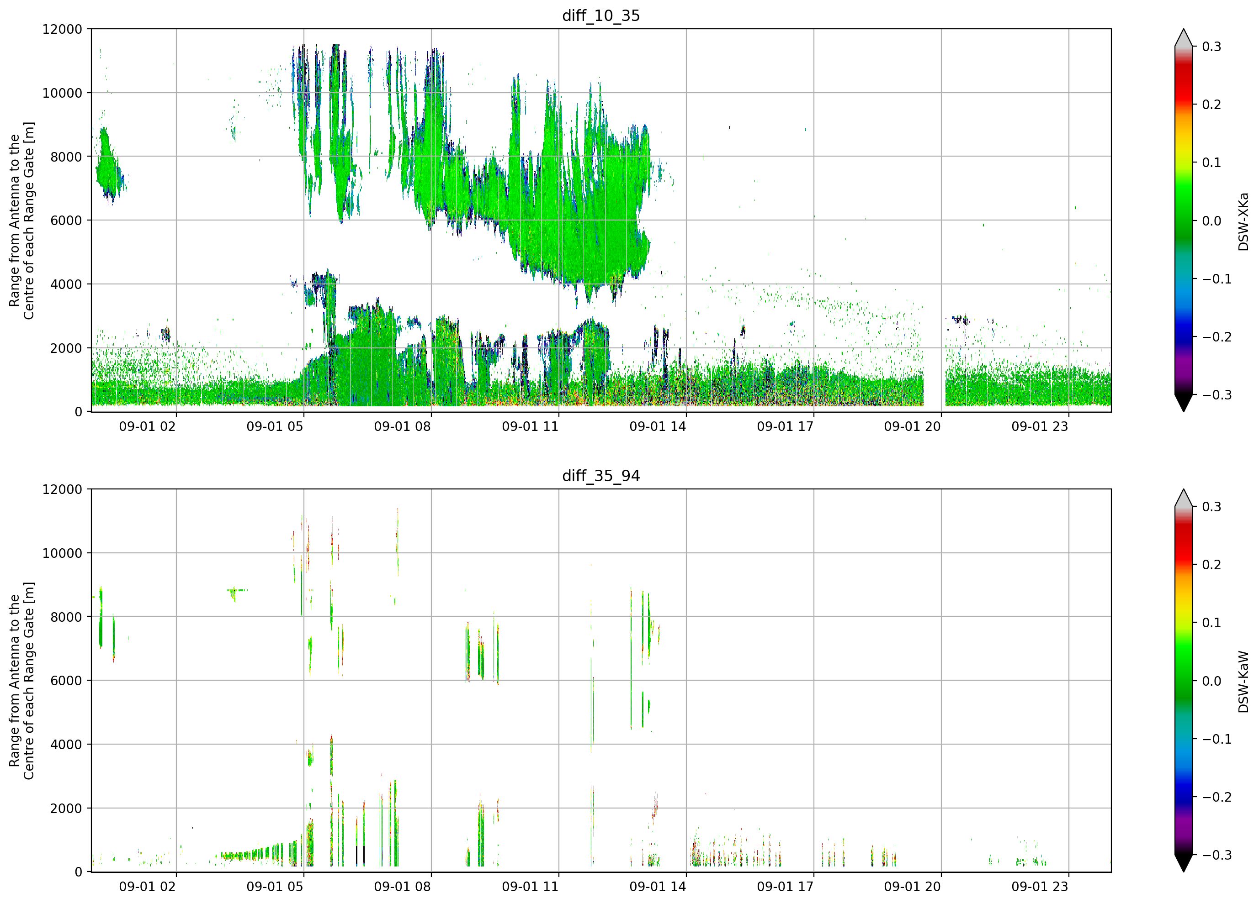
Task: Click '09-01 14' tick label under diff_35_94
Action: click(x=658, y=887)
